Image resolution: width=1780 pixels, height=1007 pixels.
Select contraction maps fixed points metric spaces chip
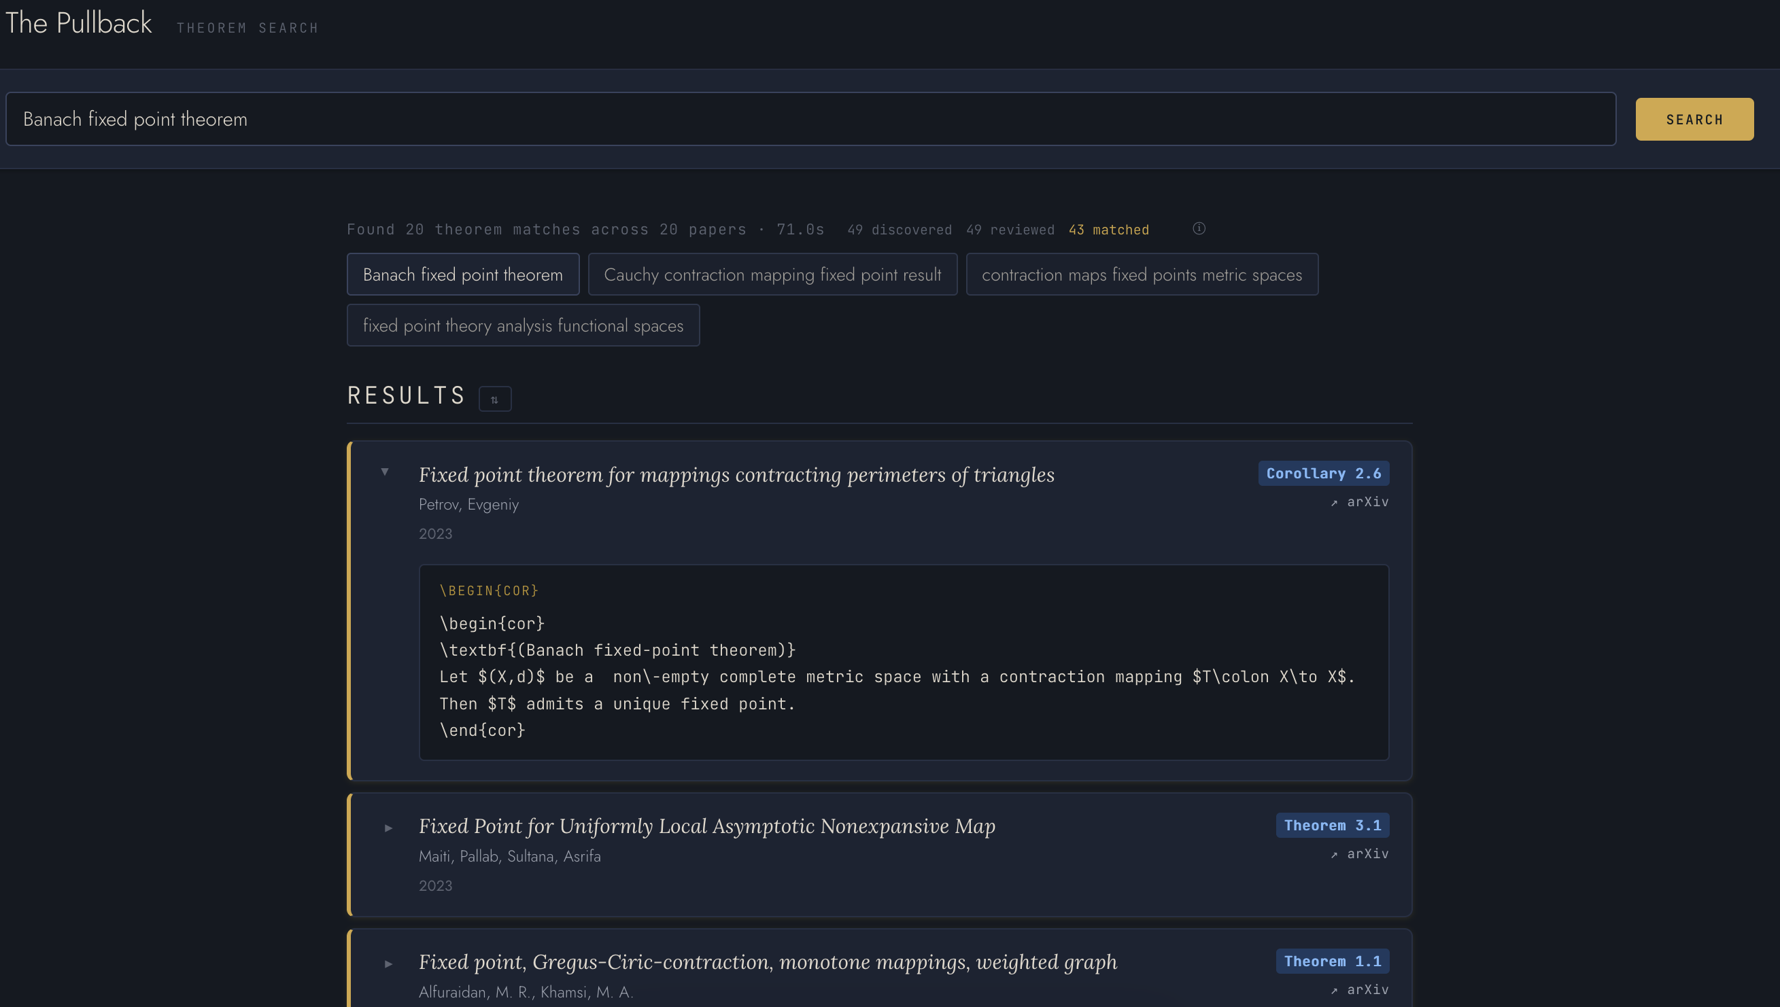click(1142, 275)
